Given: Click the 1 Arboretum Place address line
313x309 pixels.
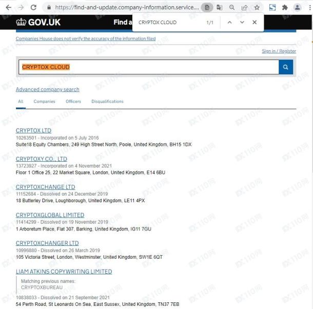Looking at the screenshot, I should [84, 229].
